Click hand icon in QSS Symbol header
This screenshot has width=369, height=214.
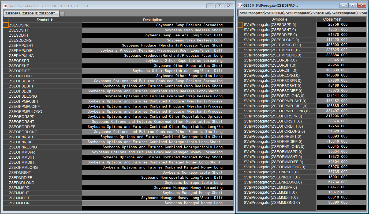286,19
